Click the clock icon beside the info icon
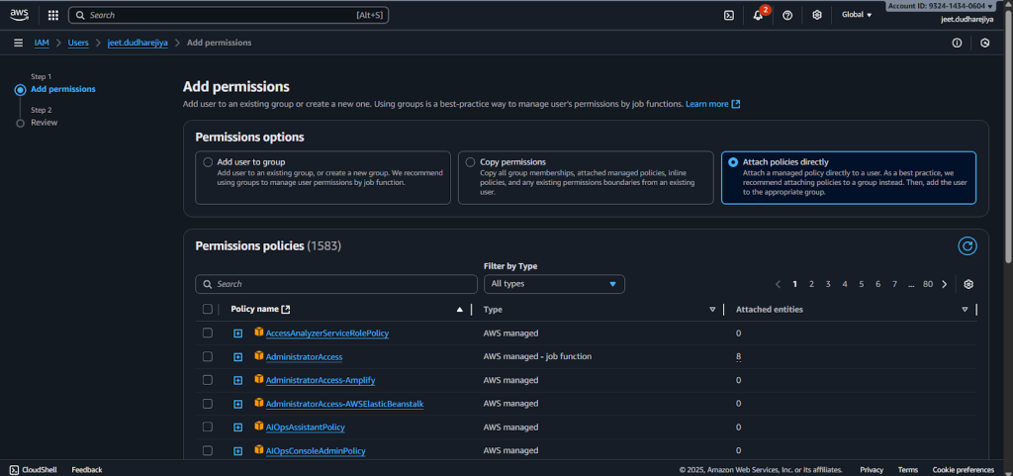1013x476 pixels. point(984,43)
